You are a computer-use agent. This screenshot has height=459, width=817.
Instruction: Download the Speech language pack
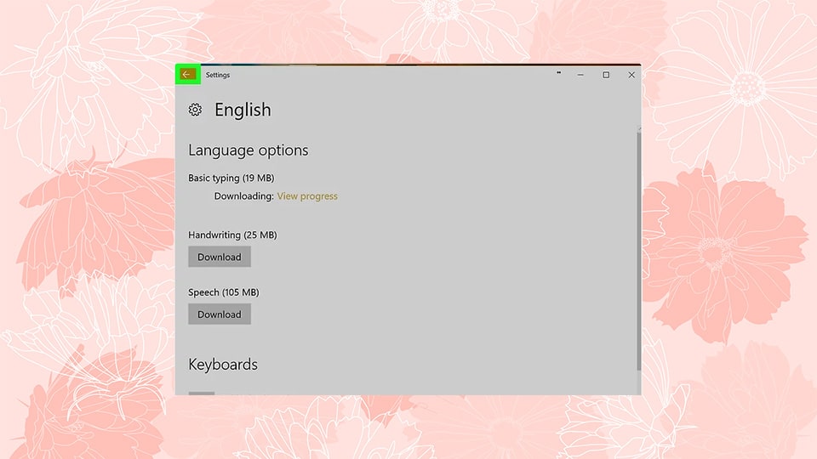tap(220, 314)
